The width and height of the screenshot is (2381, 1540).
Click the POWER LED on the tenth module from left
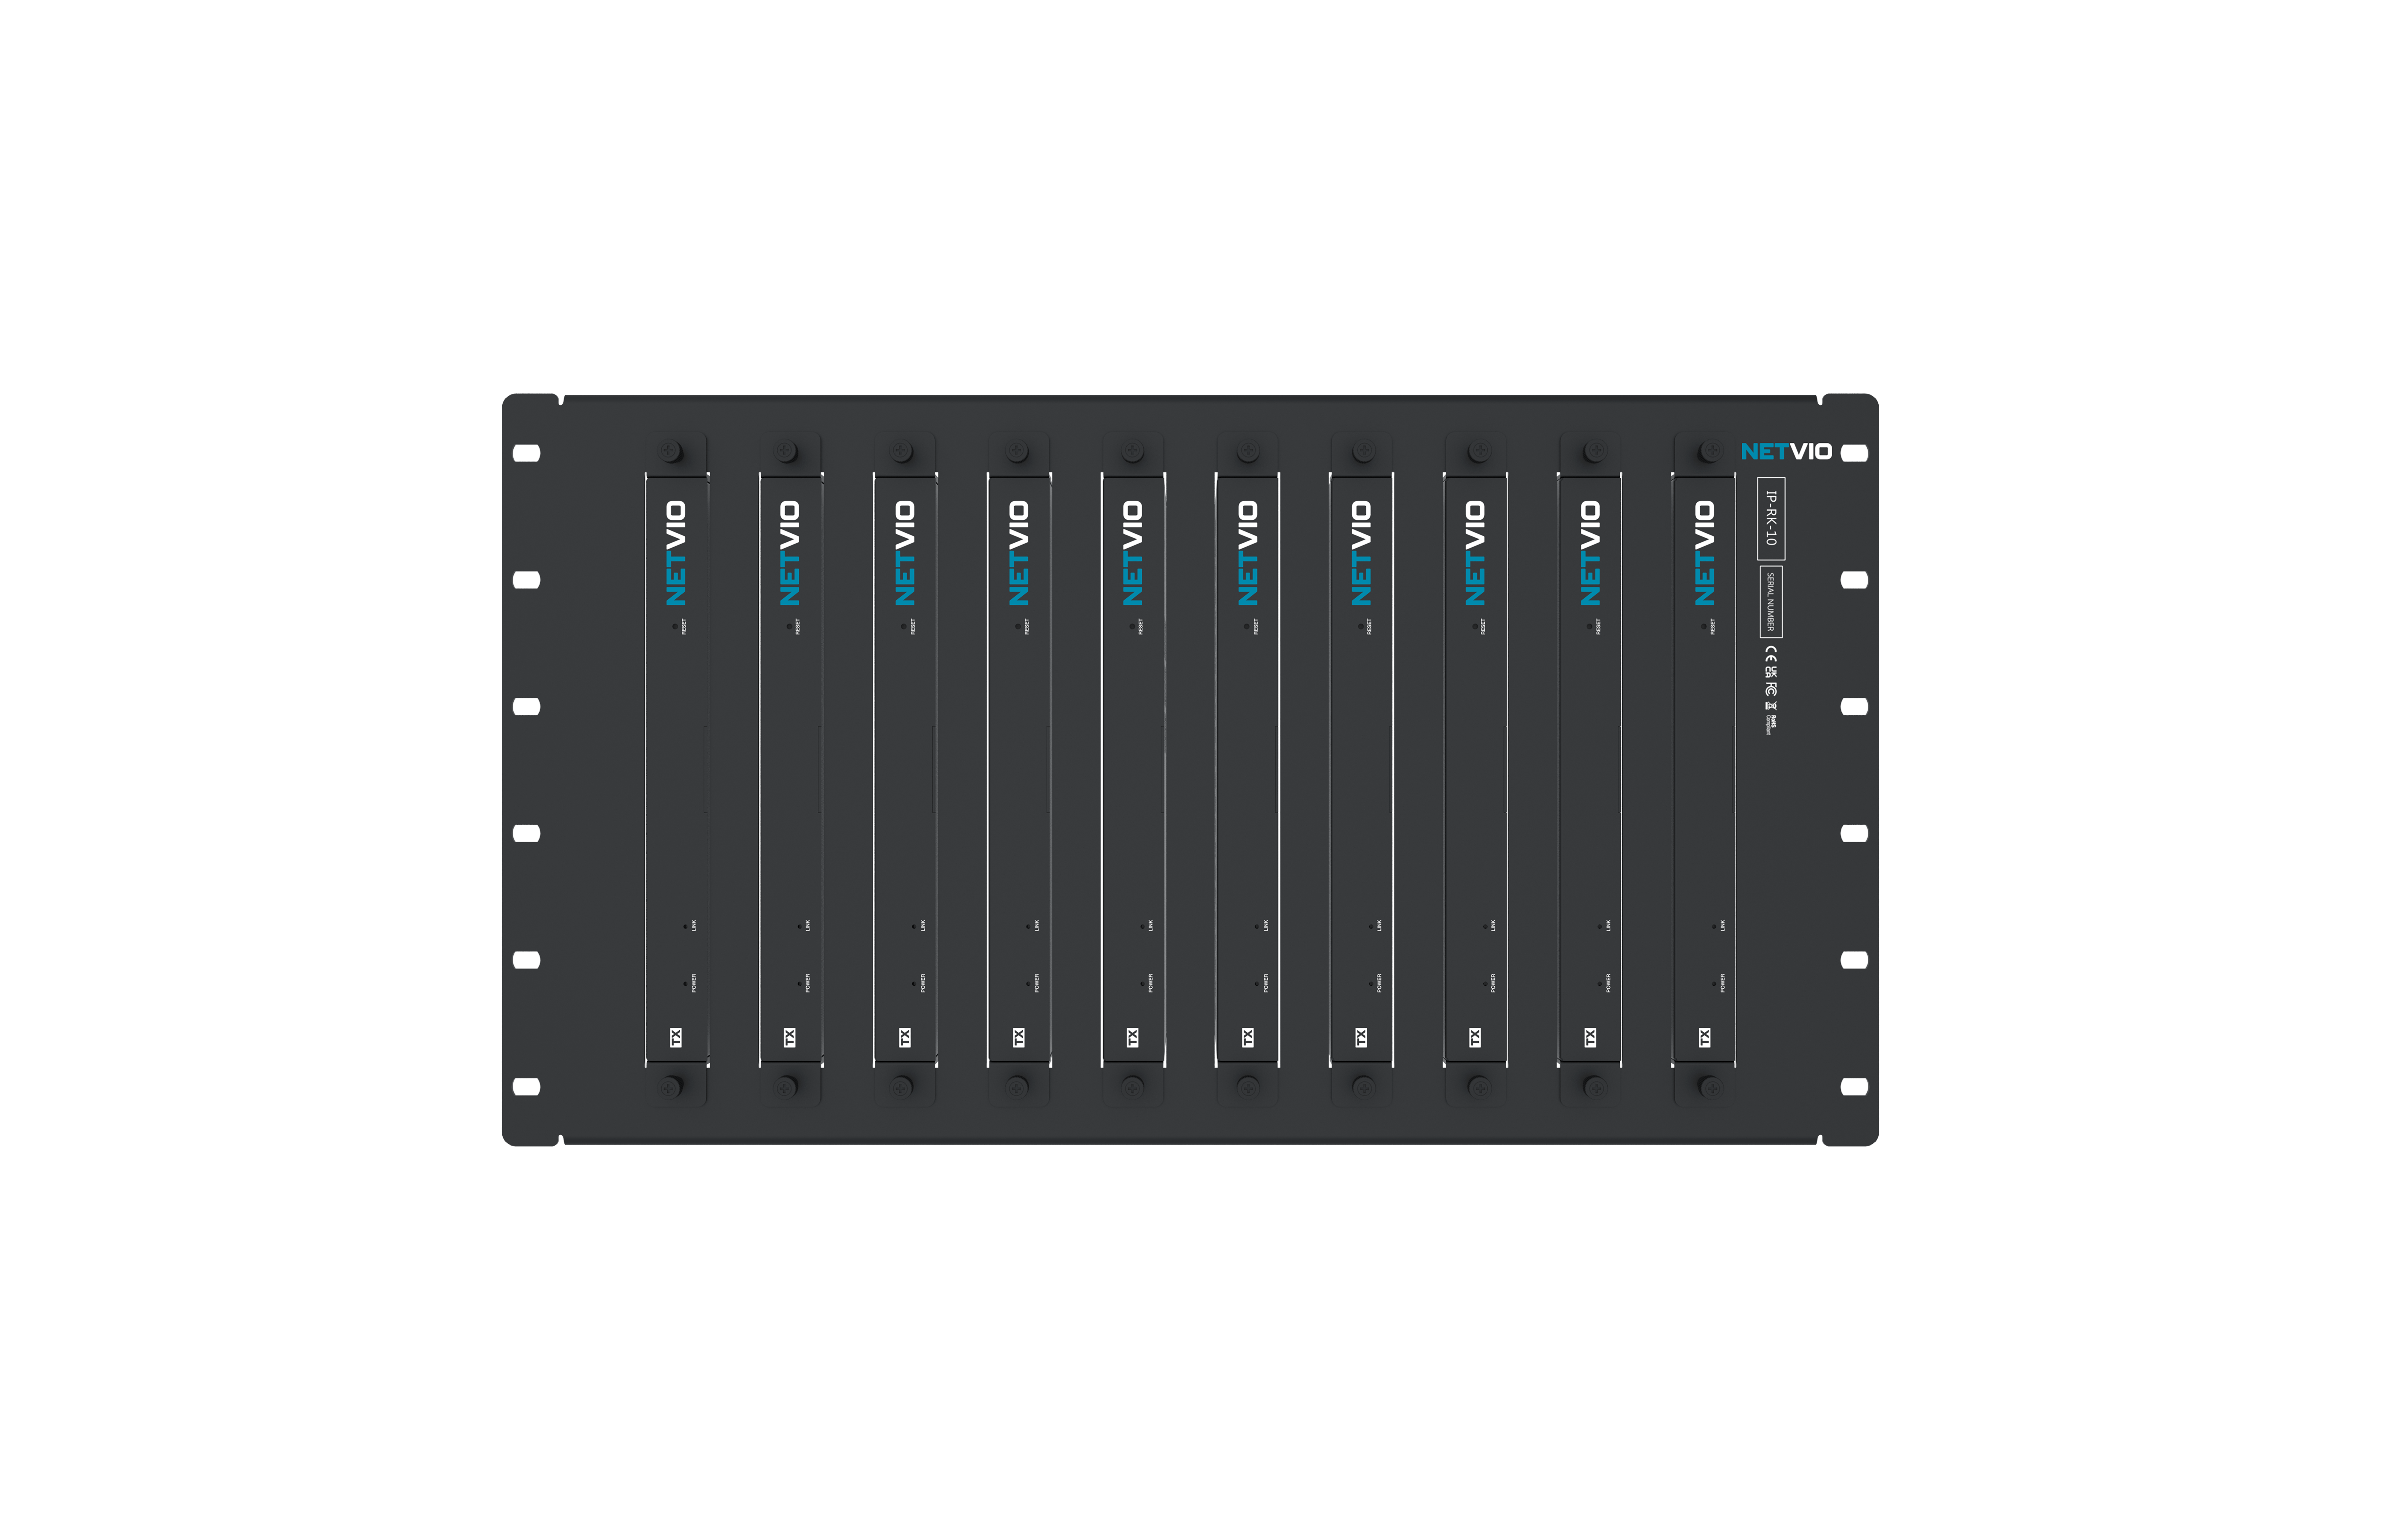(1714, 984)
